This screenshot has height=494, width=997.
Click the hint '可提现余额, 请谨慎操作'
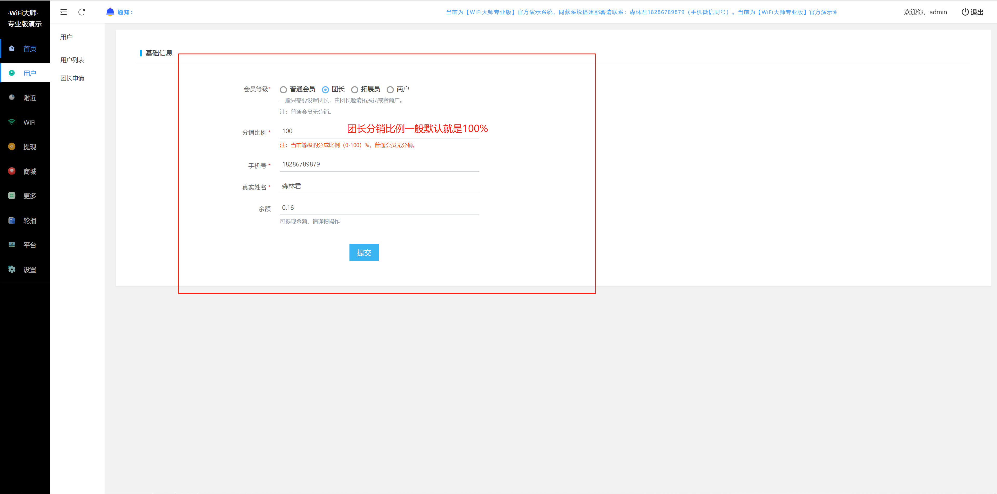tap(310, 222)
